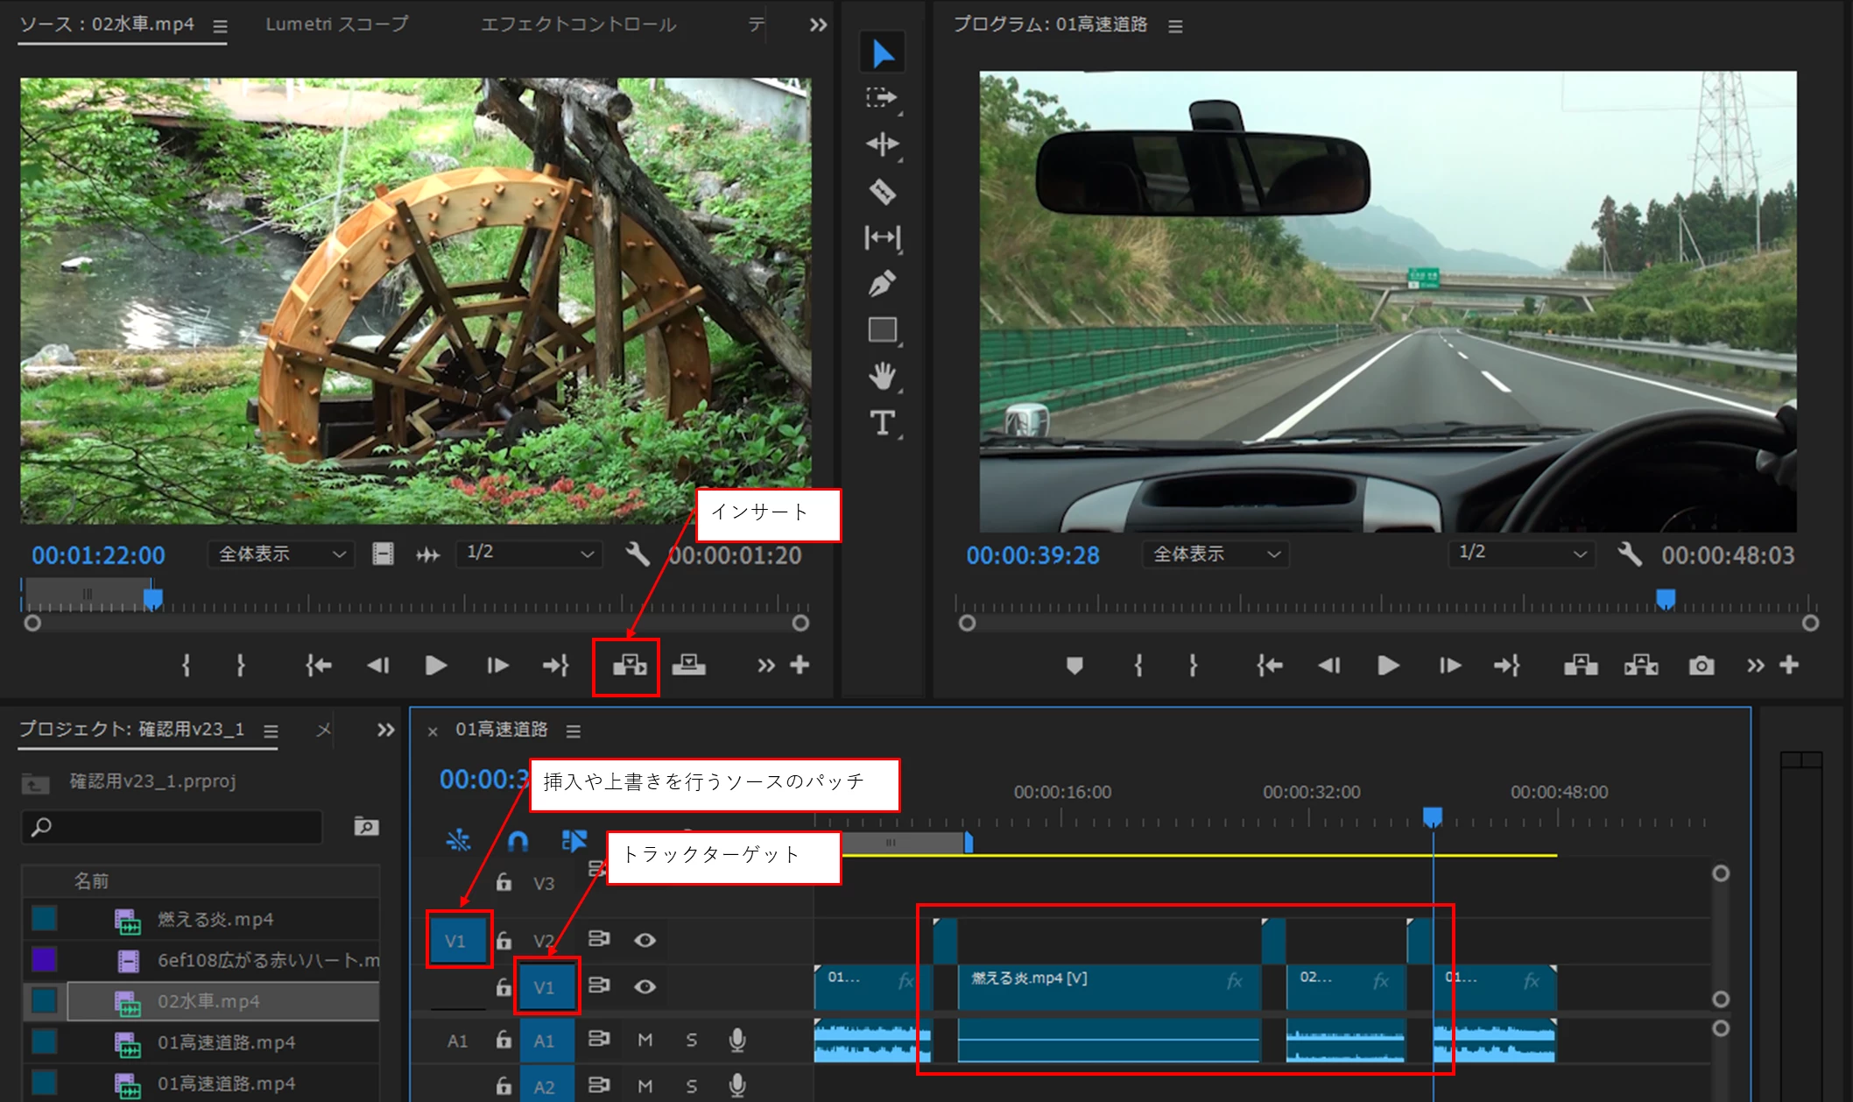
Task: Open Program monitor 1/2 resolution dropdown
Action: (1521, 554)
